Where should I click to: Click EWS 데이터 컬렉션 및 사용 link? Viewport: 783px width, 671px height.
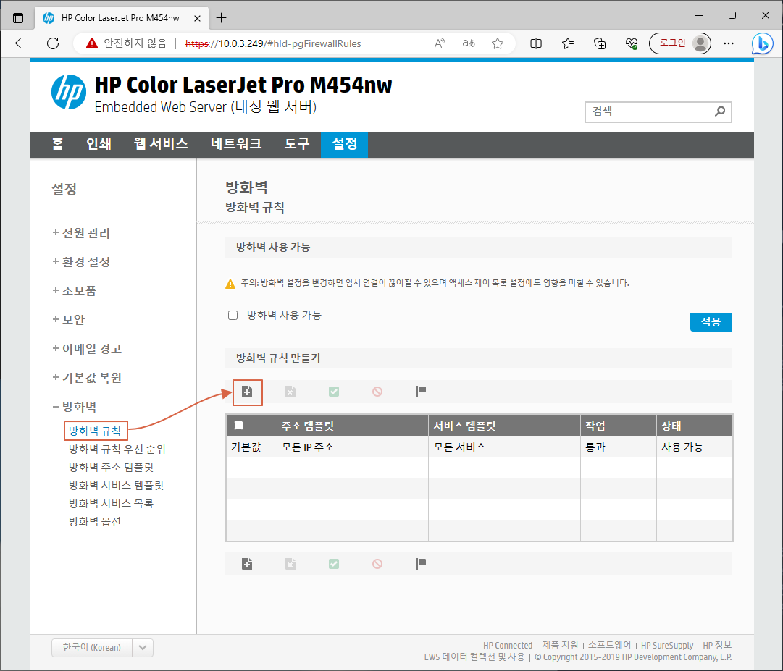tap(474, 657)
